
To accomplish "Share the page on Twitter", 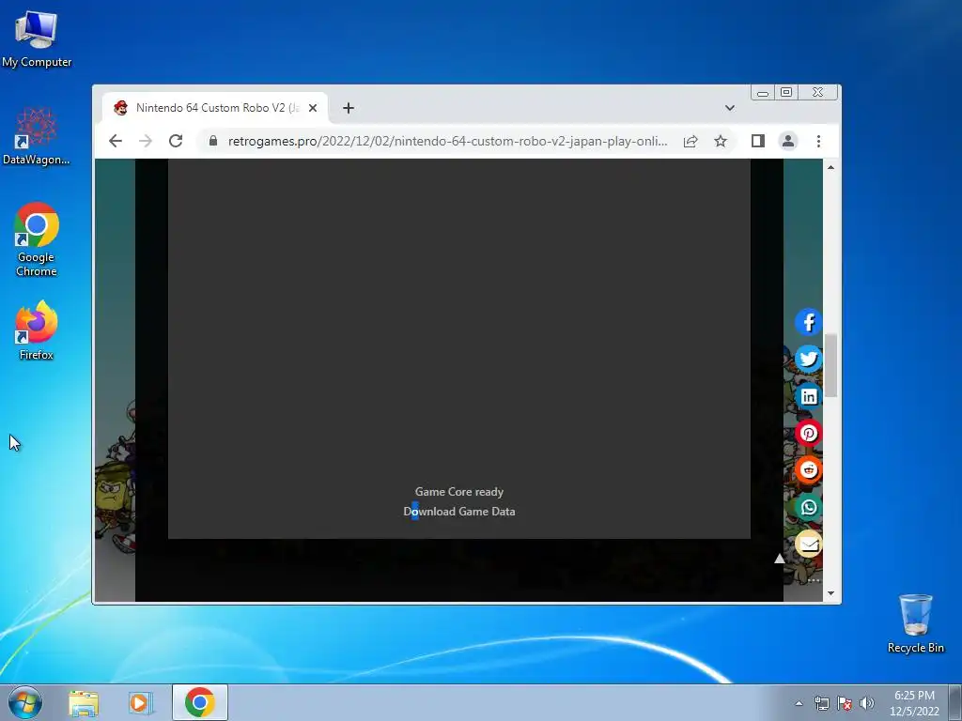I will [808, 359].
